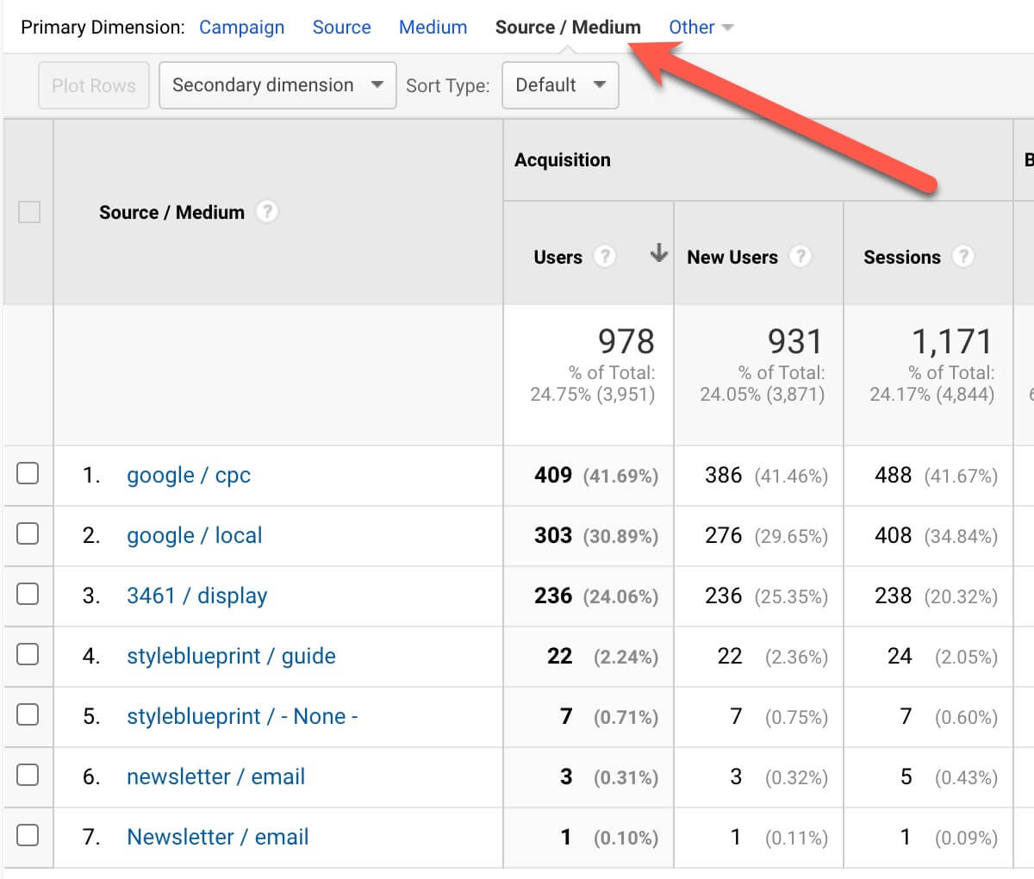Viewport: 1034px width, 879px height.
Task: Click users value 303 for google / local
Action: (553, 535)
